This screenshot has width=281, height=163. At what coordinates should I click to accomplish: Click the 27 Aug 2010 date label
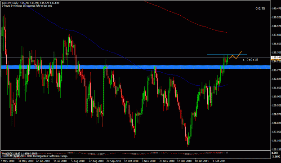[x=96, y=161]
